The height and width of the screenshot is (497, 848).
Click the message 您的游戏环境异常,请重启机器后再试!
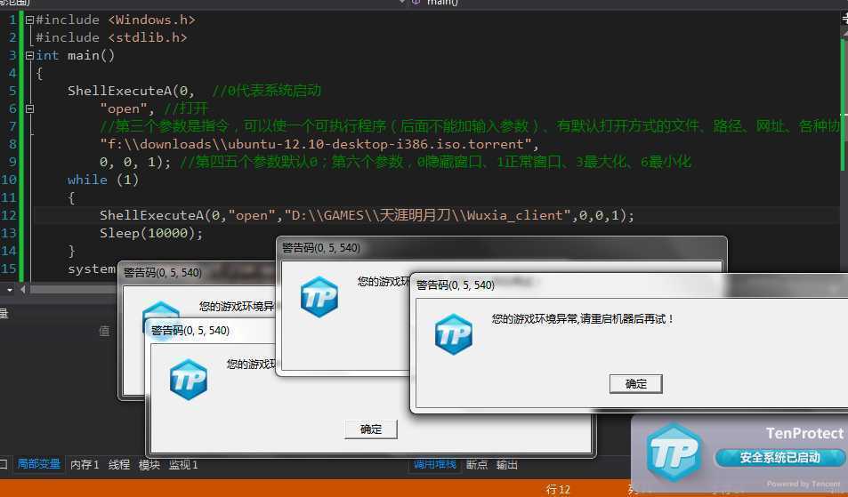(x=583, y=319)
